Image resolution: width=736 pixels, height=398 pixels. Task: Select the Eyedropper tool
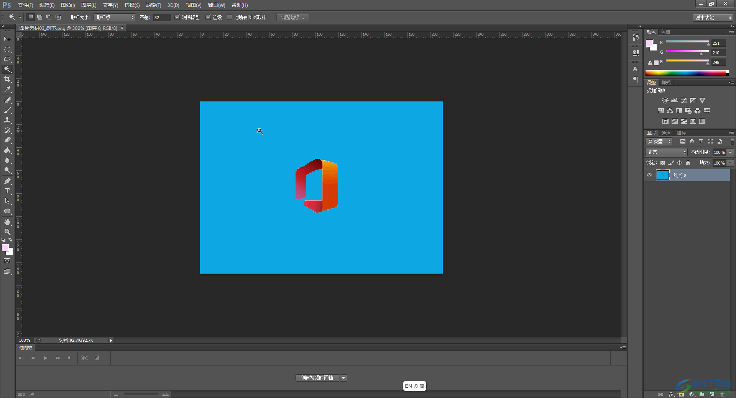7,90
